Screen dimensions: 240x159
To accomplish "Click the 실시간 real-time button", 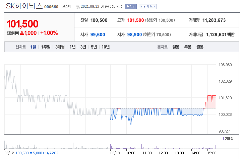I will tap(131, 6).
